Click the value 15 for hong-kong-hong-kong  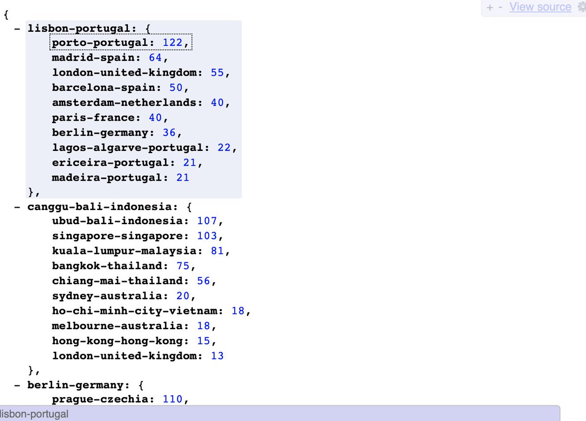[x=204, y=340]
